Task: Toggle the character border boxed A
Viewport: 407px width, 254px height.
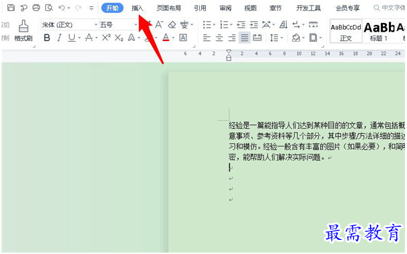Action: coord(183,38)
